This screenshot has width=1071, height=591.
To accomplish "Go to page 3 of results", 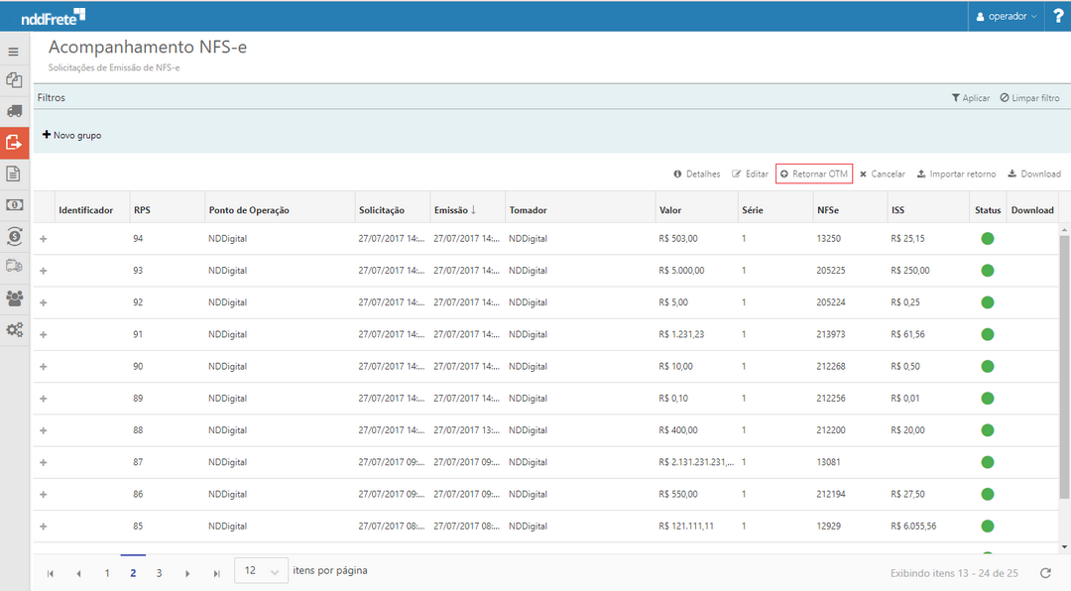I will tap(159, 573).
